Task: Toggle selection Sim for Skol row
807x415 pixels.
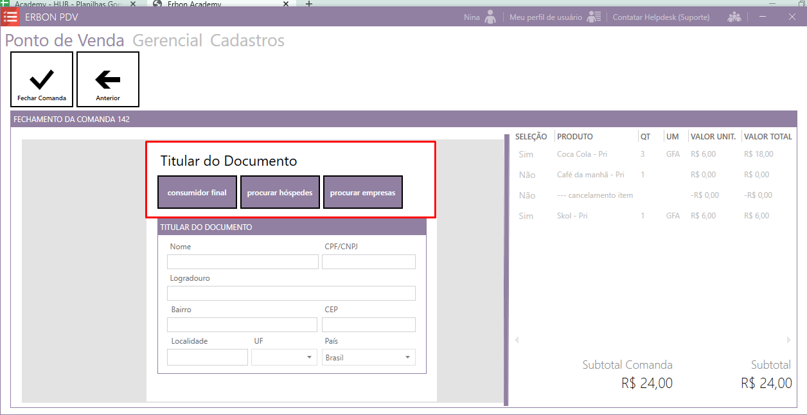Action: click(526, 216)
